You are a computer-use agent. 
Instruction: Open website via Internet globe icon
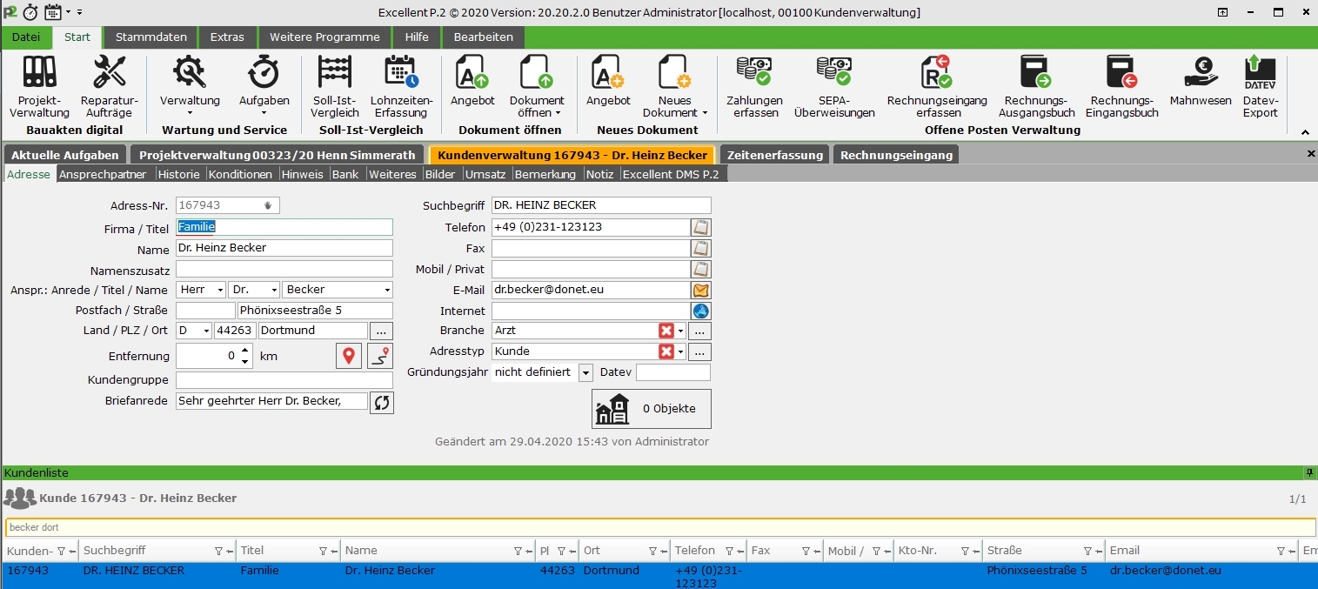pyautogui.click(x=701, y=311)
